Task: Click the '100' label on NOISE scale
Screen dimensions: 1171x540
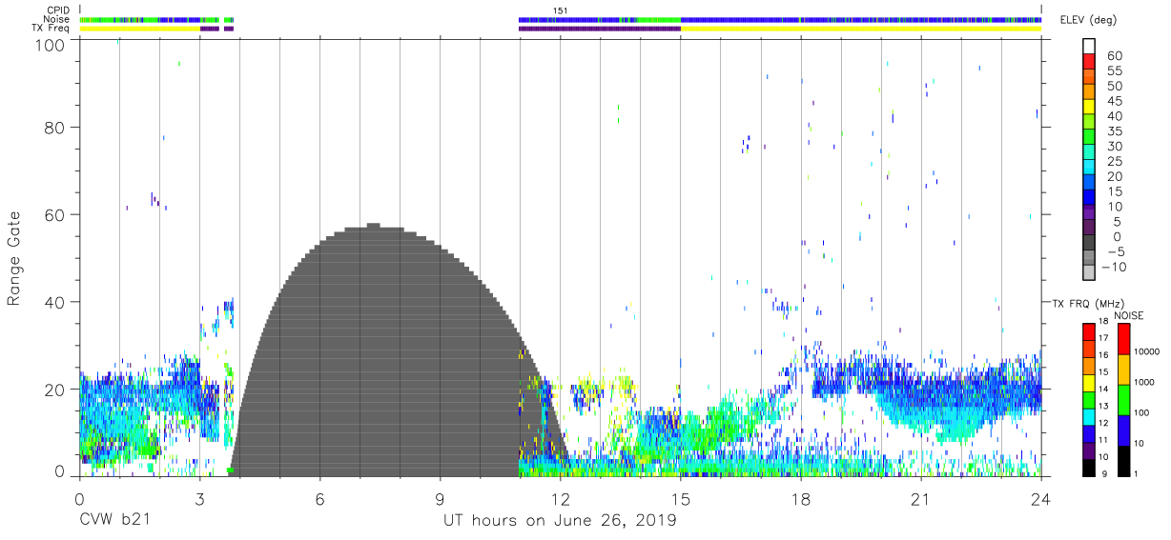Action: (x=1140, y=413)
